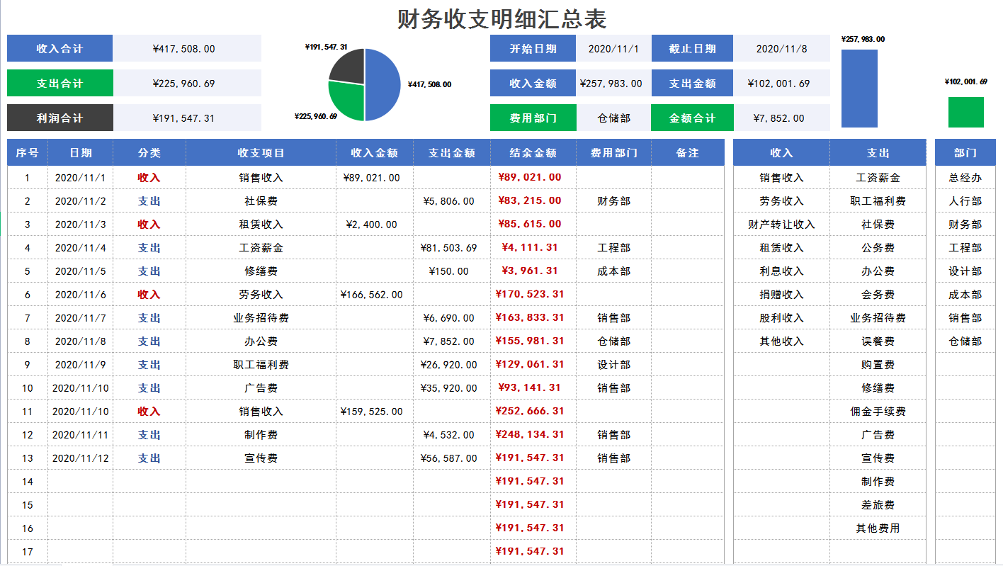
Task: Click the tall blue income bar
Action: [x=859, y=89]
